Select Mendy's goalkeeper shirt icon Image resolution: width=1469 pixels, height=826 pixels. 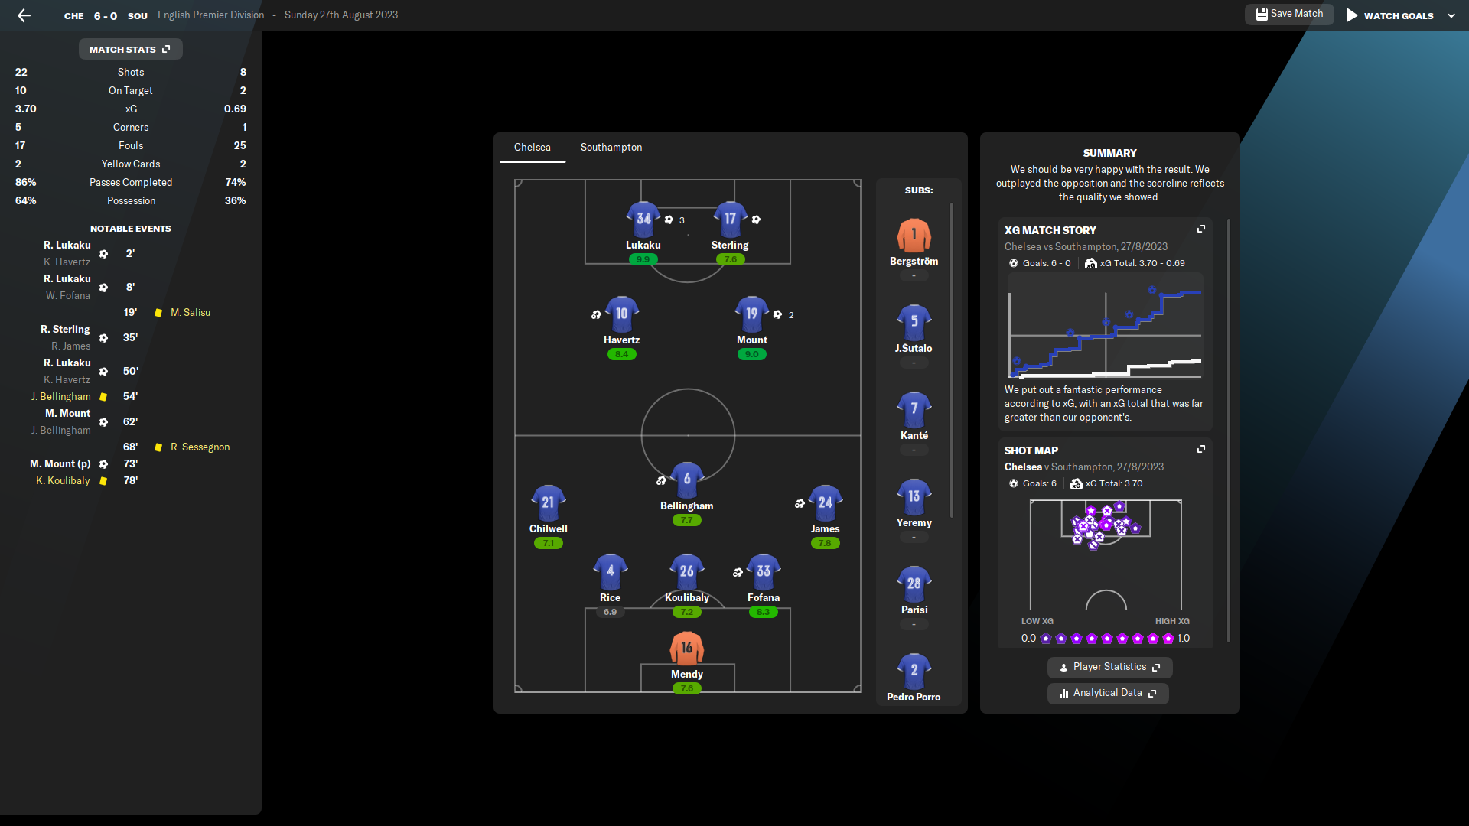[x=686, y=649]
